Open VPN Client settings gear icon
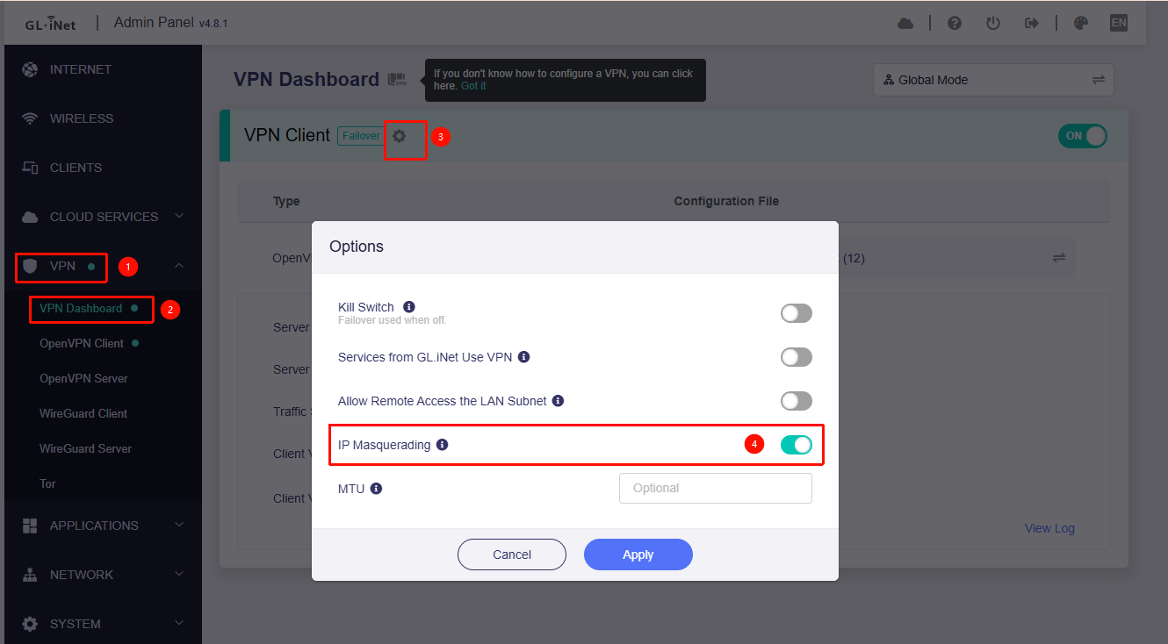1168x644 pixels. 400,136
